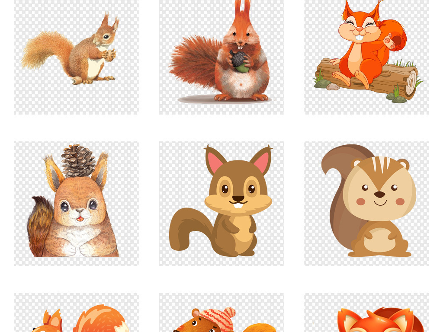The image size is (443, 332).
Task: Select watercolor squirrel with pine cone hat
Action: point(77,203)
